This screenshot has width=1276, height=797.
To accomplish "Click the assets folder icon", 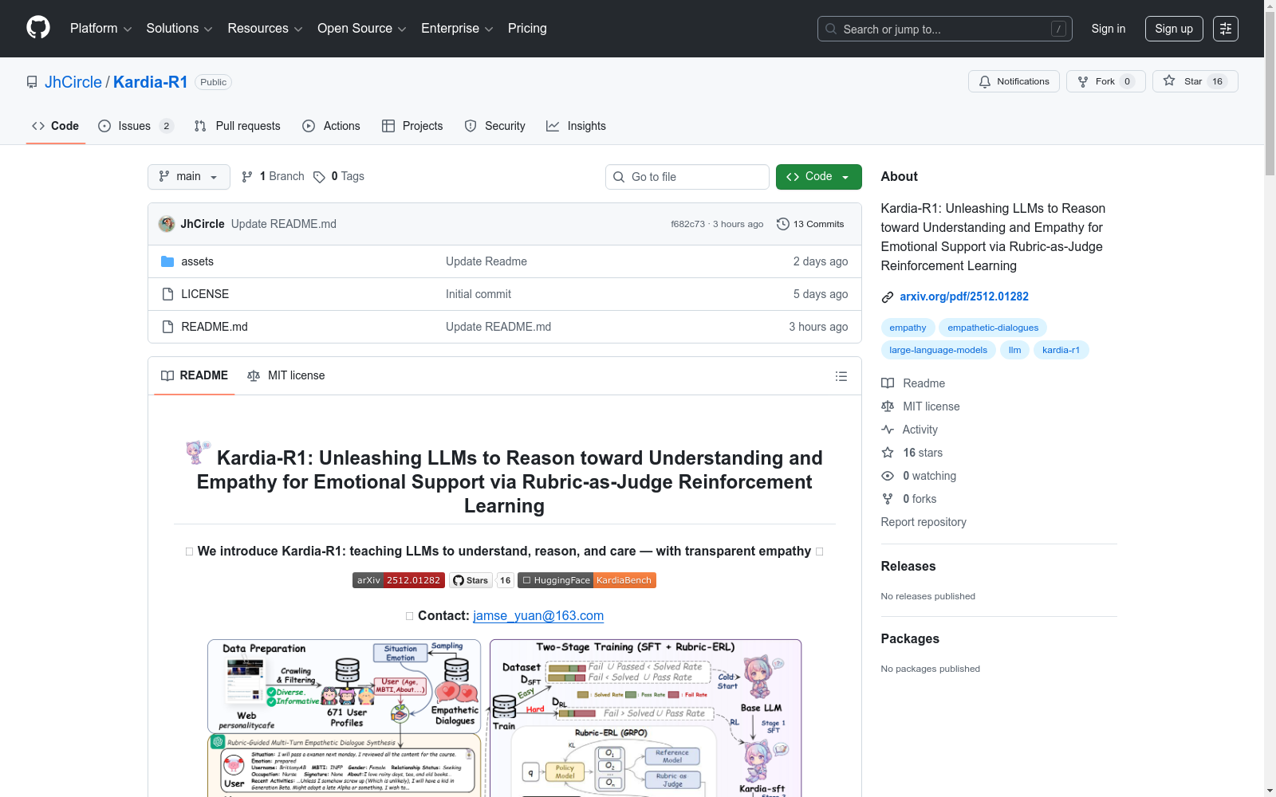I will [x=167, y=261].
